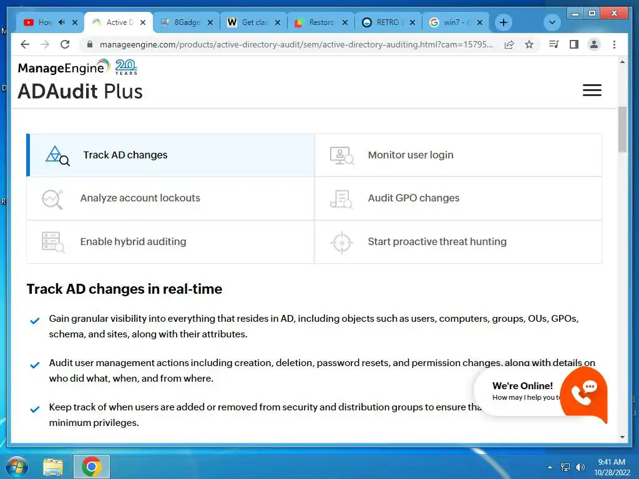
Task: Open Chrome's three-dot menu
Action: click(614, 44)
